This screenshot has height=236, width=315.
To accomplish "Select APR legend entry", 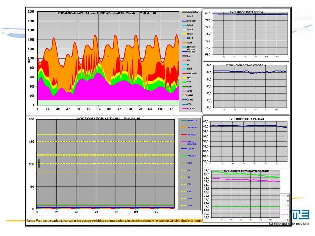I will pos(187,91).
